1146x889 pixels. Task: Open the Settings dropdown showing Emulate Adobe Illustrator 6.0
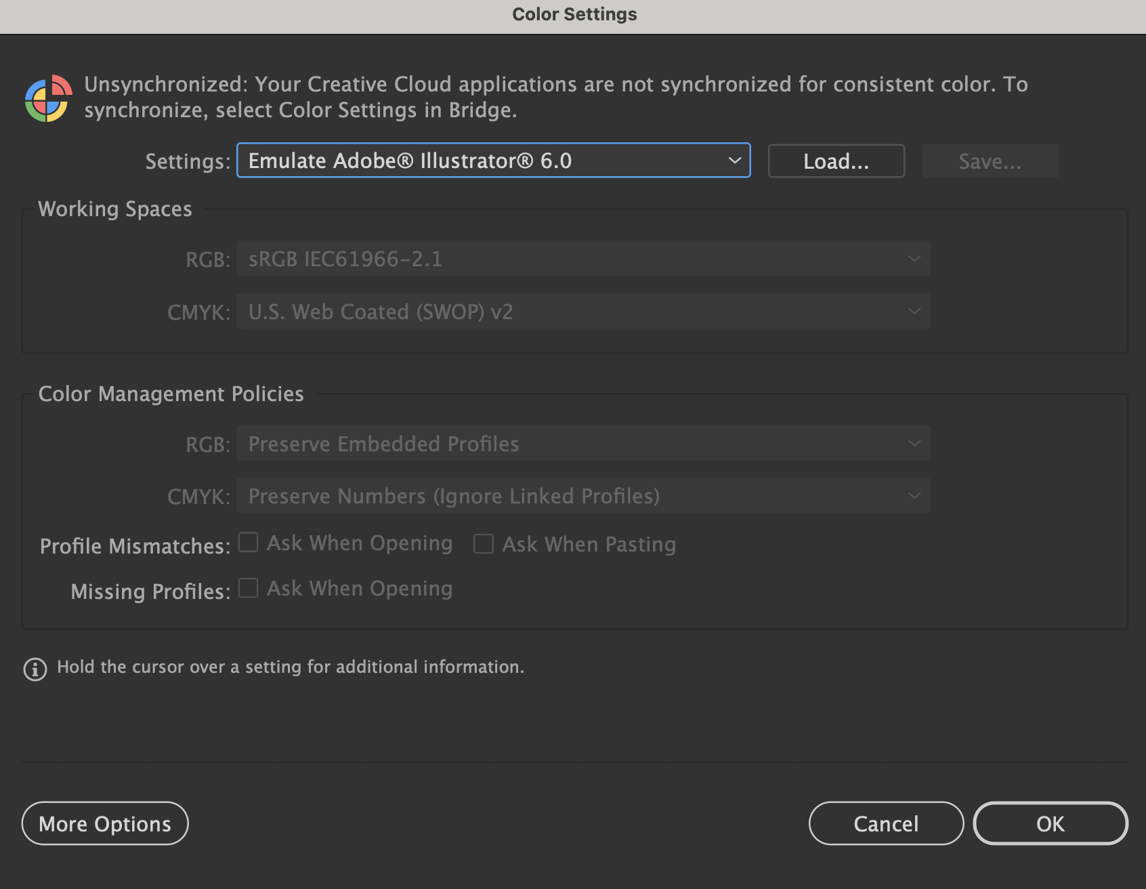click(493, 161)
